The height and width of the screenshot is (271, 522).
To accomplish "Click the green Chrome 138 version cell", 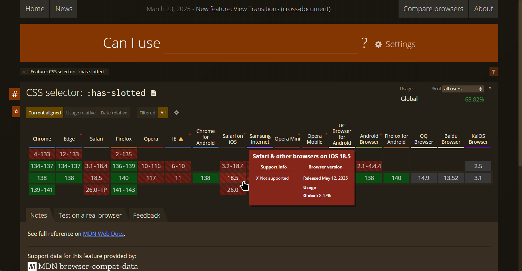I will [42, 178].
